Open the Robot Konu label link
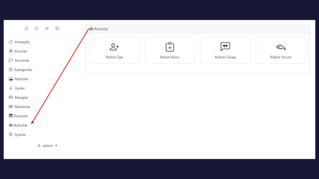 (170, 57)
